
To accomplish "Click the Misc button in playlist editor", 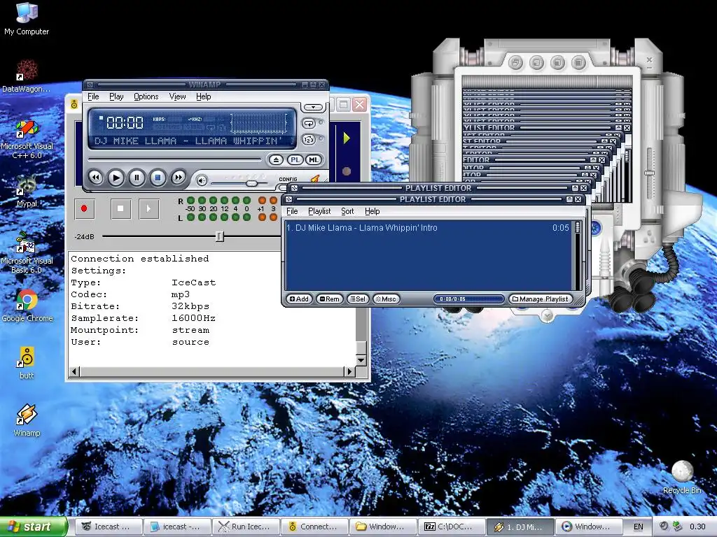I will [x=386, y=299].
